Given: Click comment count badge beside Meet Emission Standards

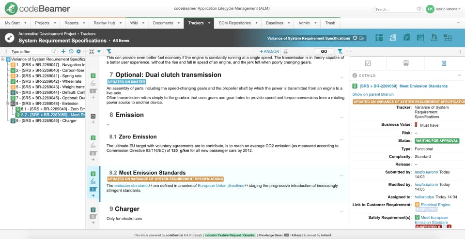Looking at the screenshot, I should pos(93,189).
